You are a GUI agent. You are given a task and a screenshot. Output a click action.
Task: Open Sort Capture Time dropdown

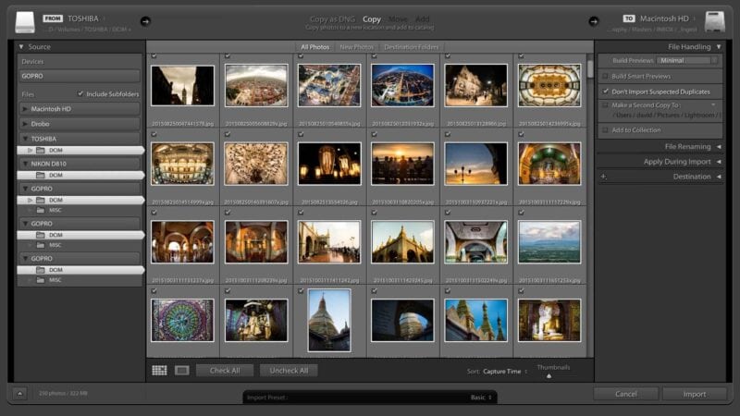point(505,372)
